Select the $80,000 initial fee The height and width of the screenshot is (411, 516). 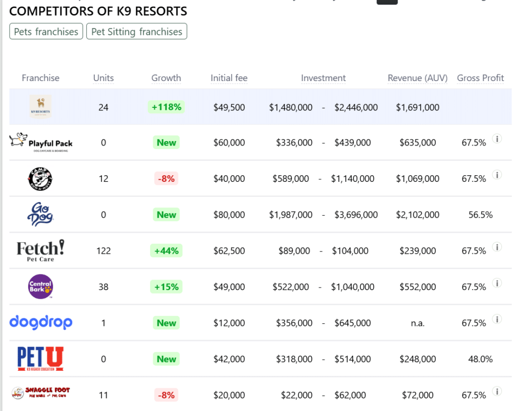[229, 215]
